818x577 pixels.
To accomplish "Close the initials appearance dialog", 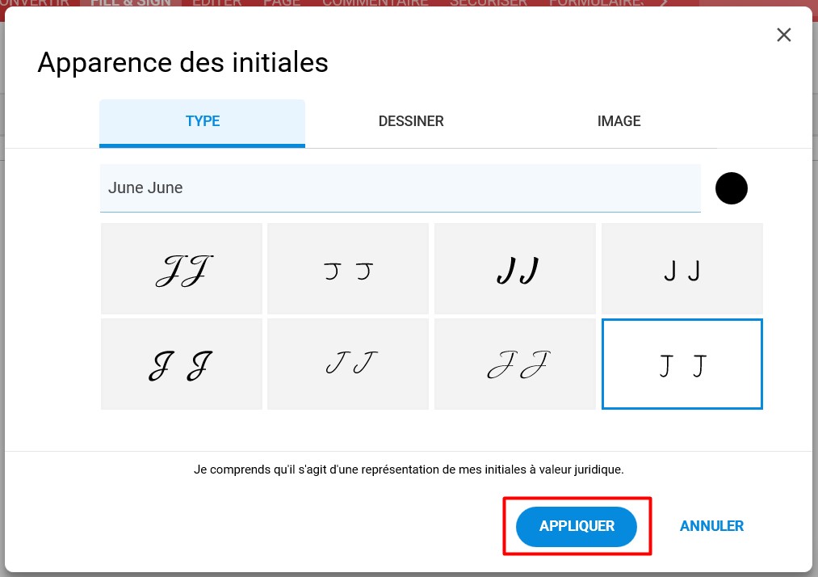I will tap(783, 35).
